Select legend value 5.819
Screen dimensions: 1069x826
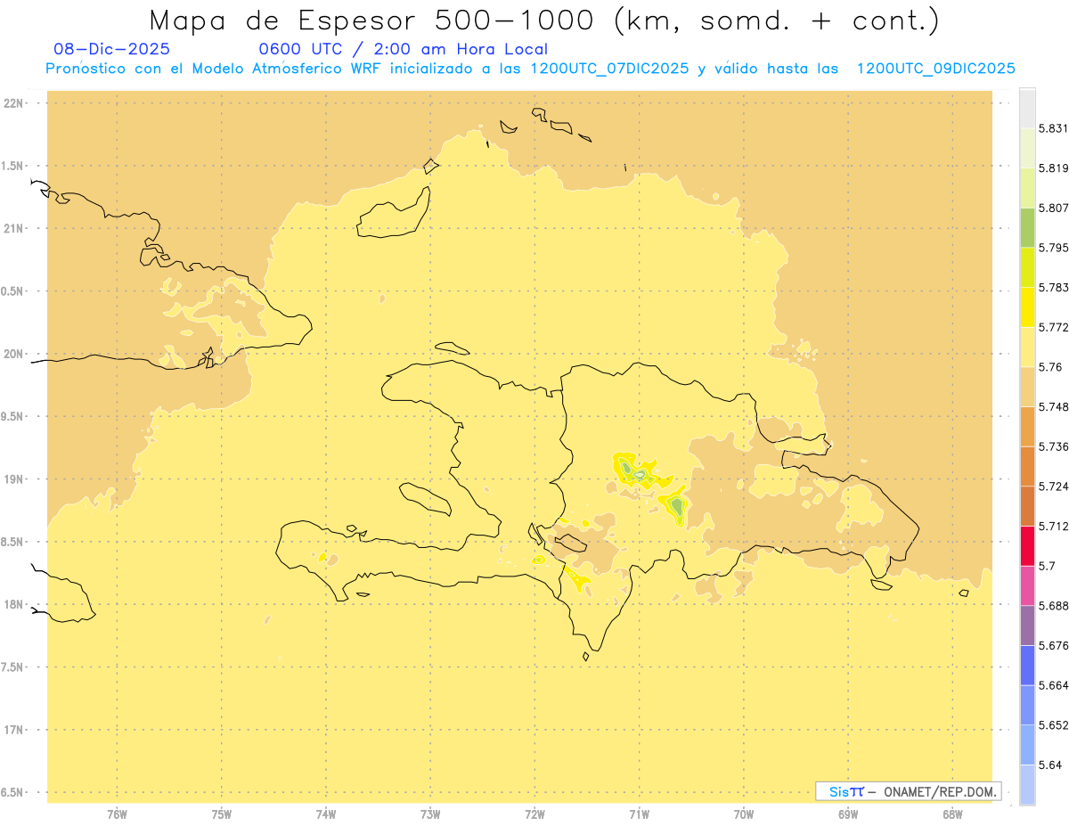[1054, 168]
